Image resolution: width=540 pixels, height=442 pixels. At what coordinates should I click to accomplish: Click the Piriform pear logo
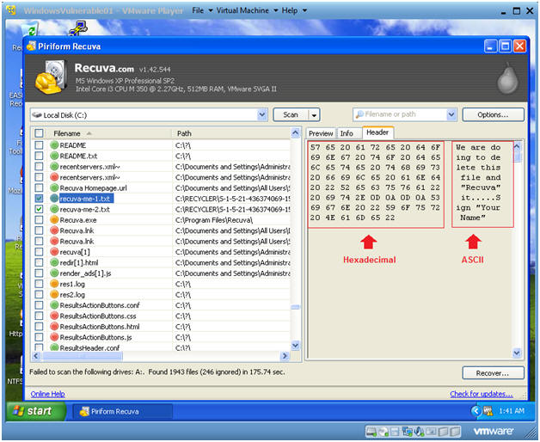click(507, 79)
